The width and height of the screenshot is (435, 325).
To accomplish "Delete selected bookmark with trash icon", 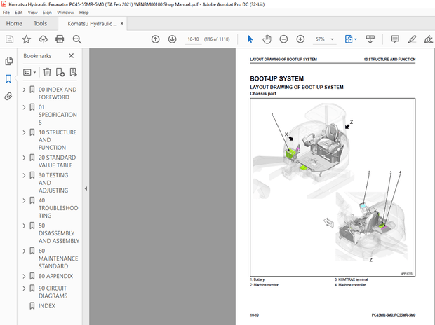I will [47, 72].
